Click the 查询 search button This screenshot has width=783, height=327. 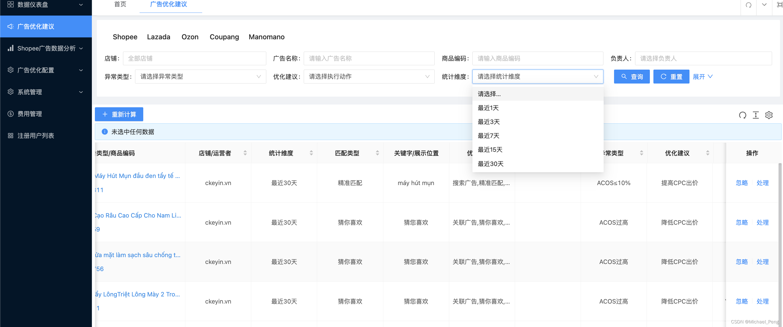pyautogui.click(x=631, y=76)
